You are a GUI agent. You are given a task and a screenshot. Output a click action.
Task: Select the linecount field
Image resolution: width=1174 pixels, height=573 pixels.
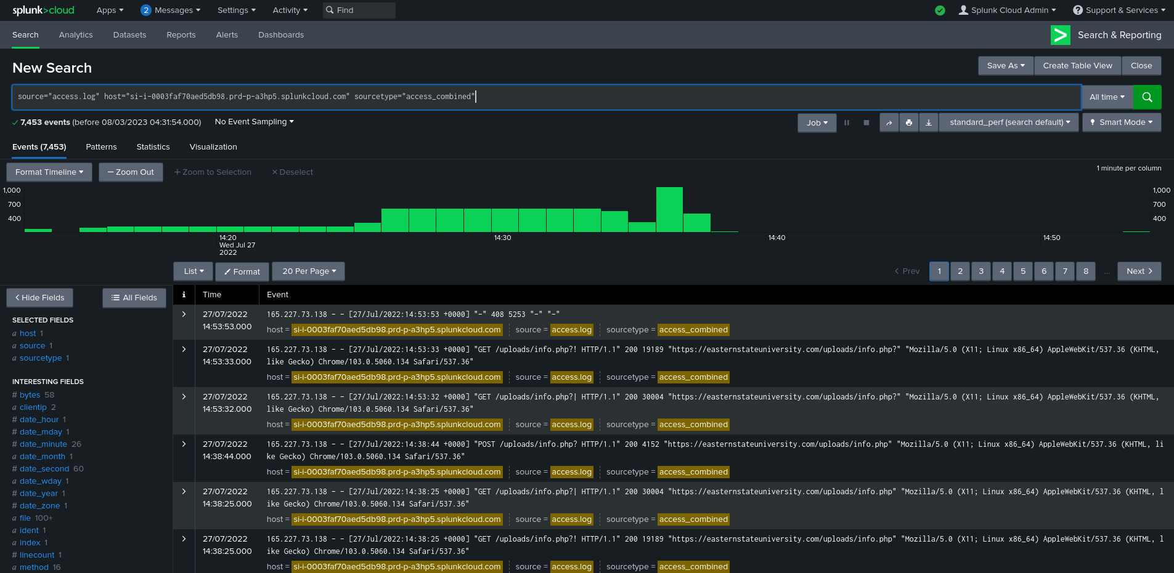pyautogui.click(x=37, y=555)
